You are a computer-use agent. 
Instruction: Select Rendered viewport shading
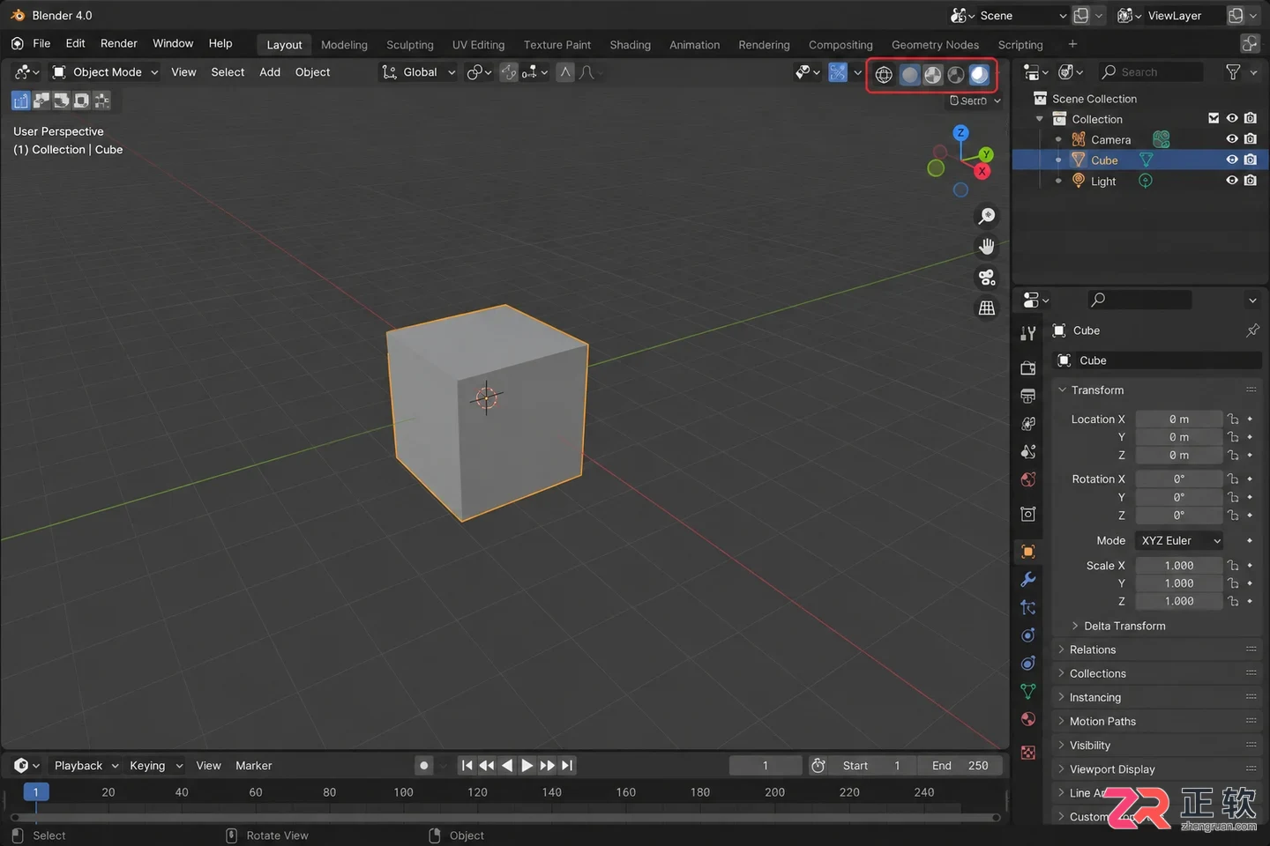pos(979,75)
